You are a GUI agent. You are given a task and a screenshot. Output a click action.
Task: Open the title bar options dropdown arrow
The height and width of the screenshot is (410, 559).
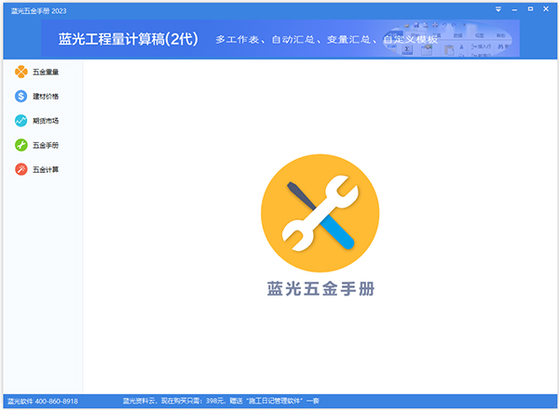[x=498, y=9]
